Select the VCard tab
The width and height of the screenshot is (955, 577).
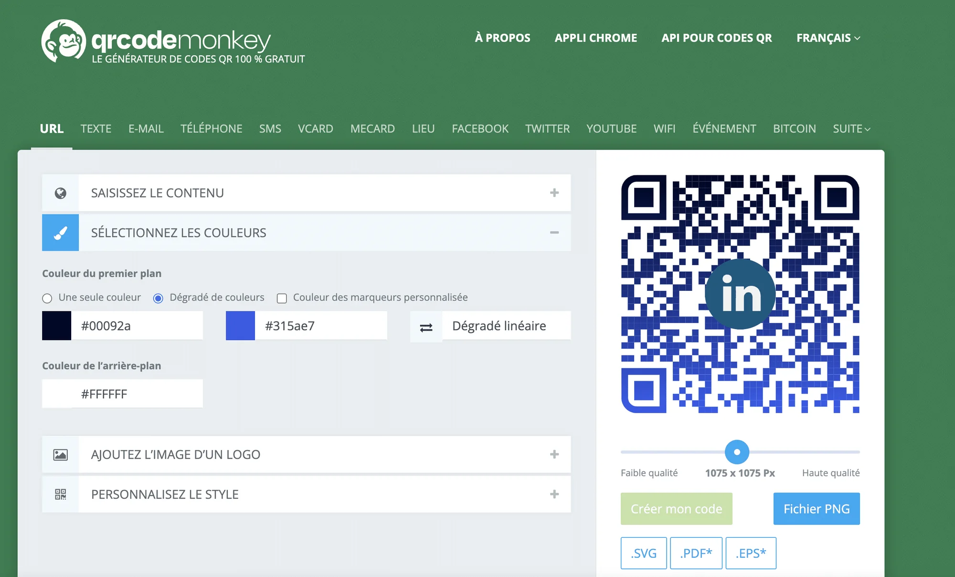pos(316,128)
